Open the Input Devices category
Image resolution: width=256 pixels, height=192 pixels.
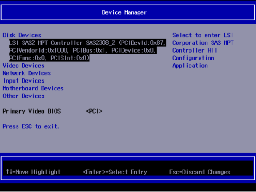(x=24, y=81)
